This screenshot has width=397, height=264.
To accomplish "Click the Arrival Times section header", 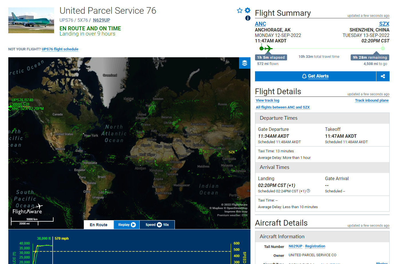I will (322, 167).
